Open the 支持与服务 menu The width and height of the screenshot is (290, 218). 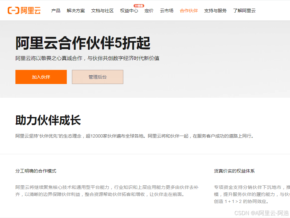[215, 11]
